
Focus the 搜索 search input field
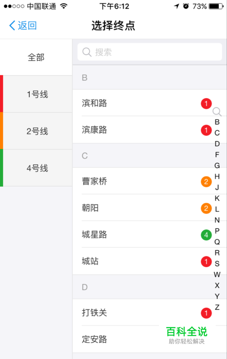tap(150, 52)
